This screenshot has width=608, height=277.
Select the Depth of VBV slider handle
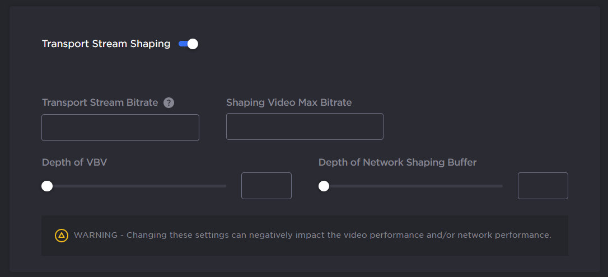coord(47,186)
